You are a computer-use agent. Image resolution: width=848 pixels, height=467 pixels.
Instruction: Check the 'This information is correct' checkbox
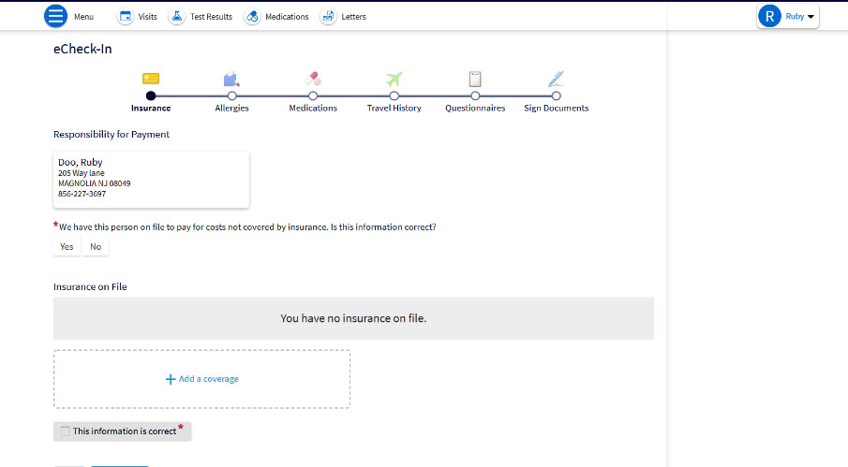pos(65,431)
